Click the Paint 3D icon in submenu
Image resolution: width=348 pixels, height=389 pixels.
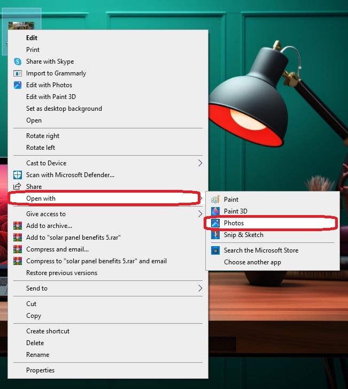[x=215, y=211]
